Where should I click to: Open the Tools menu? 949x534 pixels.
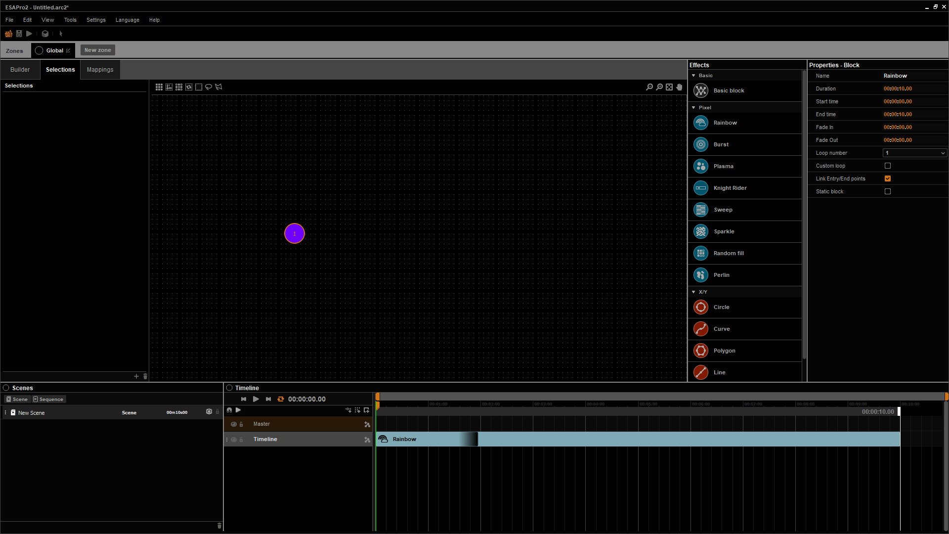pos(70,20)
